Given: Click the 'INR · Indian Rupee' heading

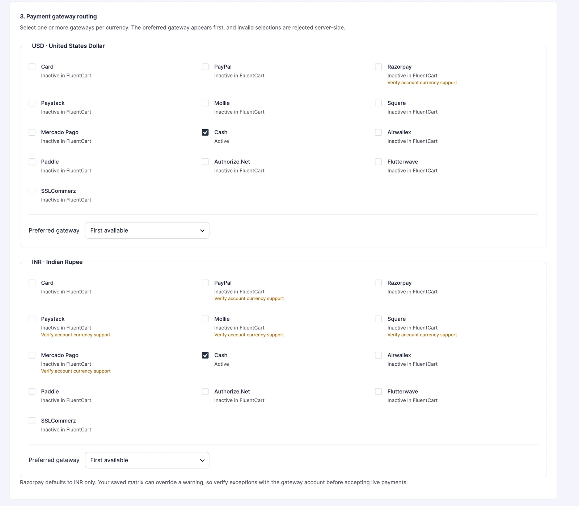Looking at the screenshot, I should click(x=57, y=262).
